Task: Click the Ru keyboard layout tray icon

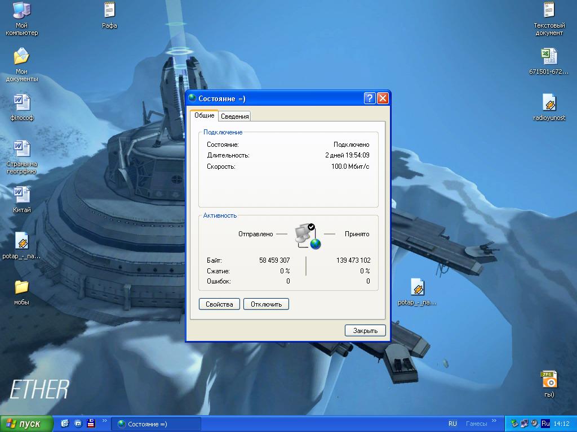Action: pos(545,424)
